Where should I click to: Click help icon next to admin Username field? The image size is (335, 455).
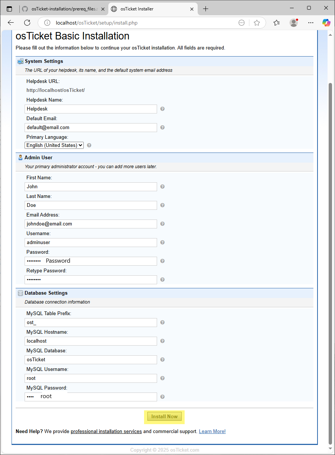pos(162,243)
